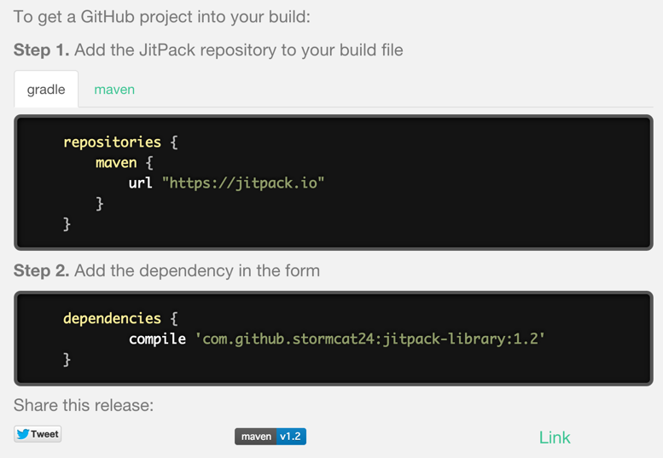Click the 'maven {' code line
This screenshot has width=663, height=458.
click(125, 163)
